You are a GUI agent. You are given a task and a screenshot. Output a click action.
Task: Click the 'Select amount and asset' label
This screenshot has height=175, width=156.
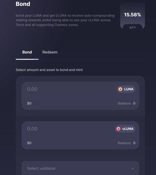point(49,70)
